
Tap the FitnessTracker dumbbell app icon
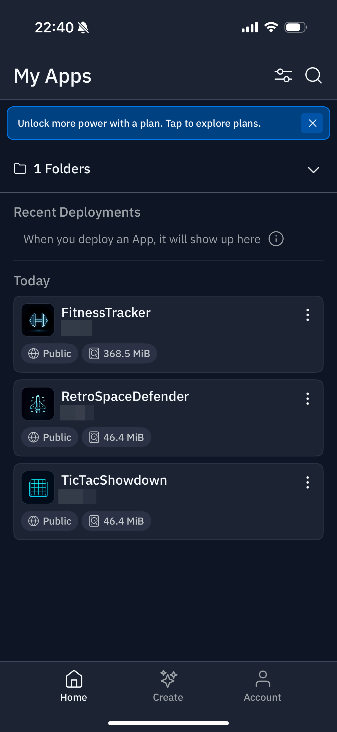38,320
